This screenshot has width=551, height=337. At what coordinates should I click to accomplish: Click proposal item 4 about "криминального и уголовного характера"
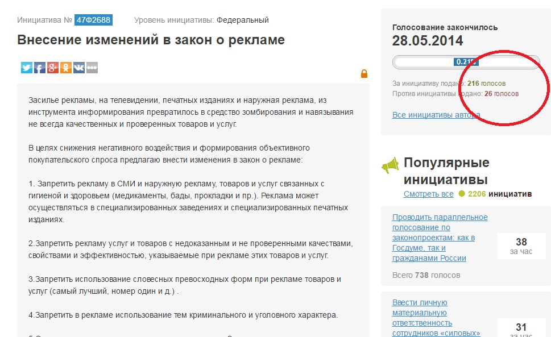coord(183,315)
